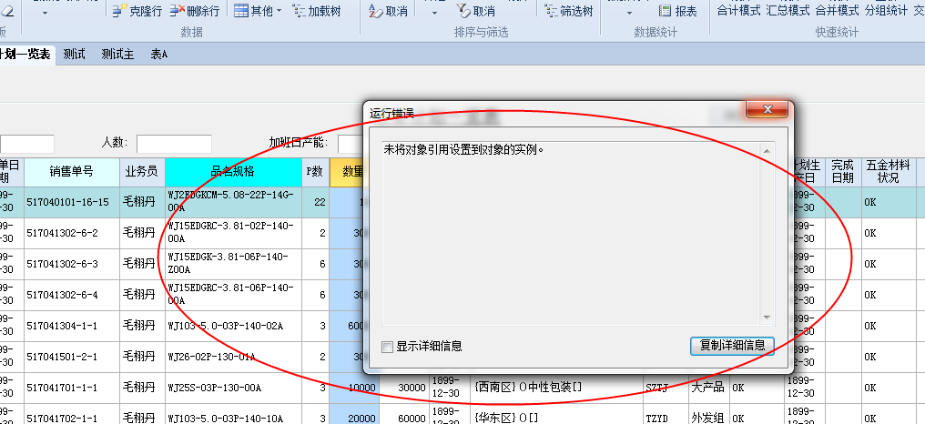Image resolution: width=925 pixels, height=424 pixels.
Task: Click into the 加班日产能 input field
Action: click(350, 144)
